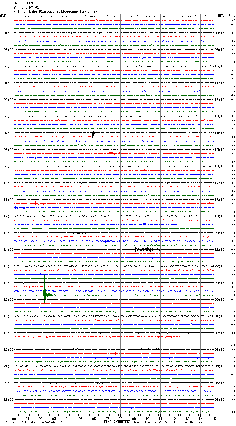Click the "UTC" time zone label
The width and height of the screenshot is (236, 426).
click(x=221, y=16)
